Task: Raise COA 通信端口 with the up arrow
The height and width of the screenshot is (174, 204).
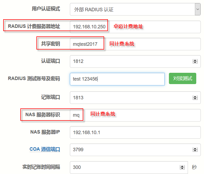Action: pos(195,149)
